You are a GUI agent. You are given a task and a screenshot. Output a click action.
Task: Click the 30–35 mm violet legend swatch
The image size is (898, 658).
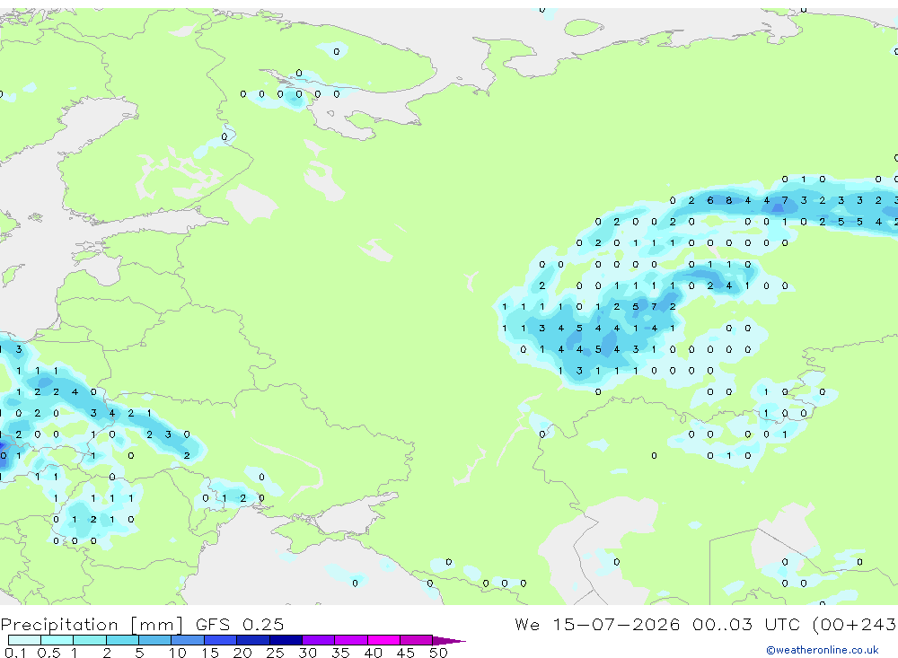click(319, 640)
